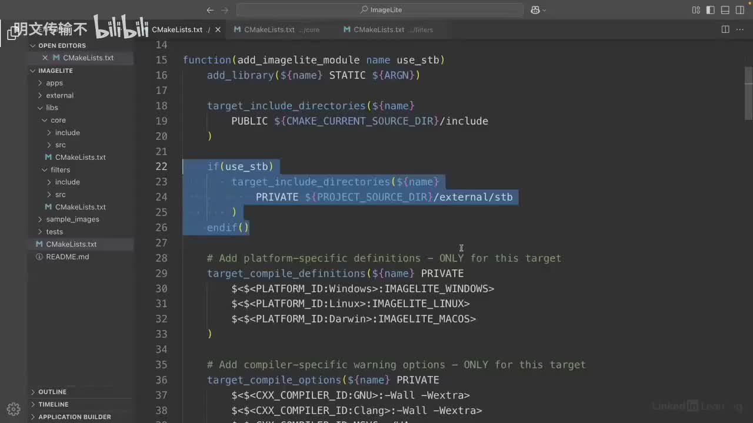Expand the apps folder
753x423 pixels.
[x=54, y=83]
